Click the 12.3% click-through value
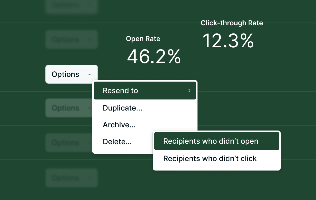This screenshot has height=200, width=316. click(x=228, y=41)
